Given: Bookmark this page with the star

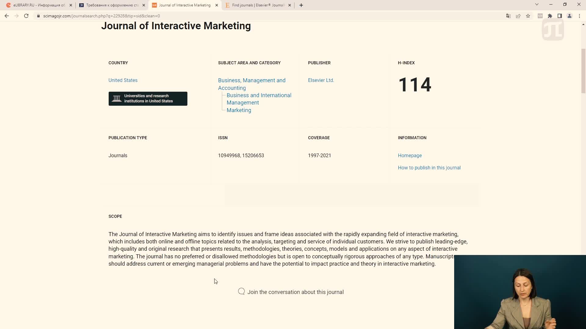Looking at the screenshot, I should pos(528,16).
